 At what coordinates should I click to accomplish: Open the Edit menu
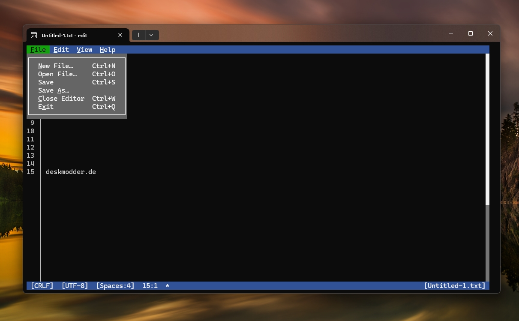click(61, 50)
